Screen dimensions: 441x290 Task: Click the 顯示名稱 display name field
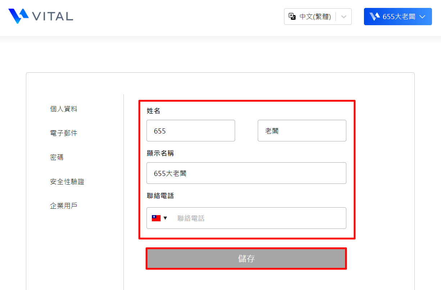coord(246,173)
